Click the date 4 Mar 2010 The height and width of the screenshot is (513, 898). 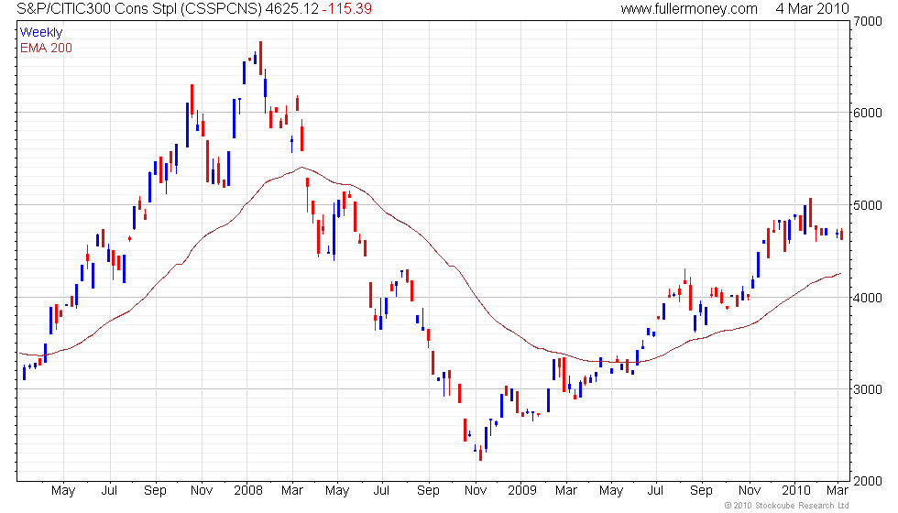813,9
